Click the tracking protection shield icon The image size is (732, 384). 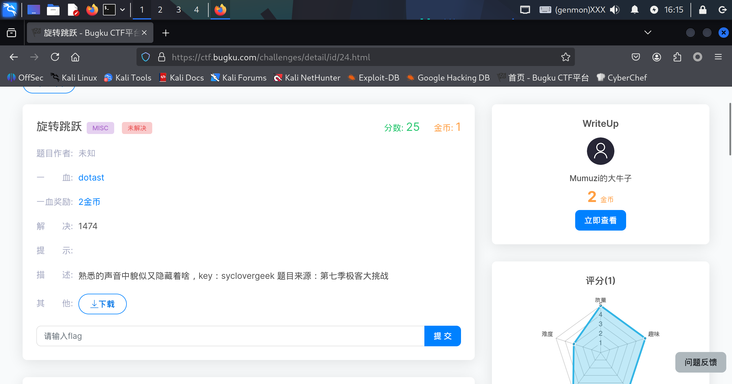click(146, 57)
